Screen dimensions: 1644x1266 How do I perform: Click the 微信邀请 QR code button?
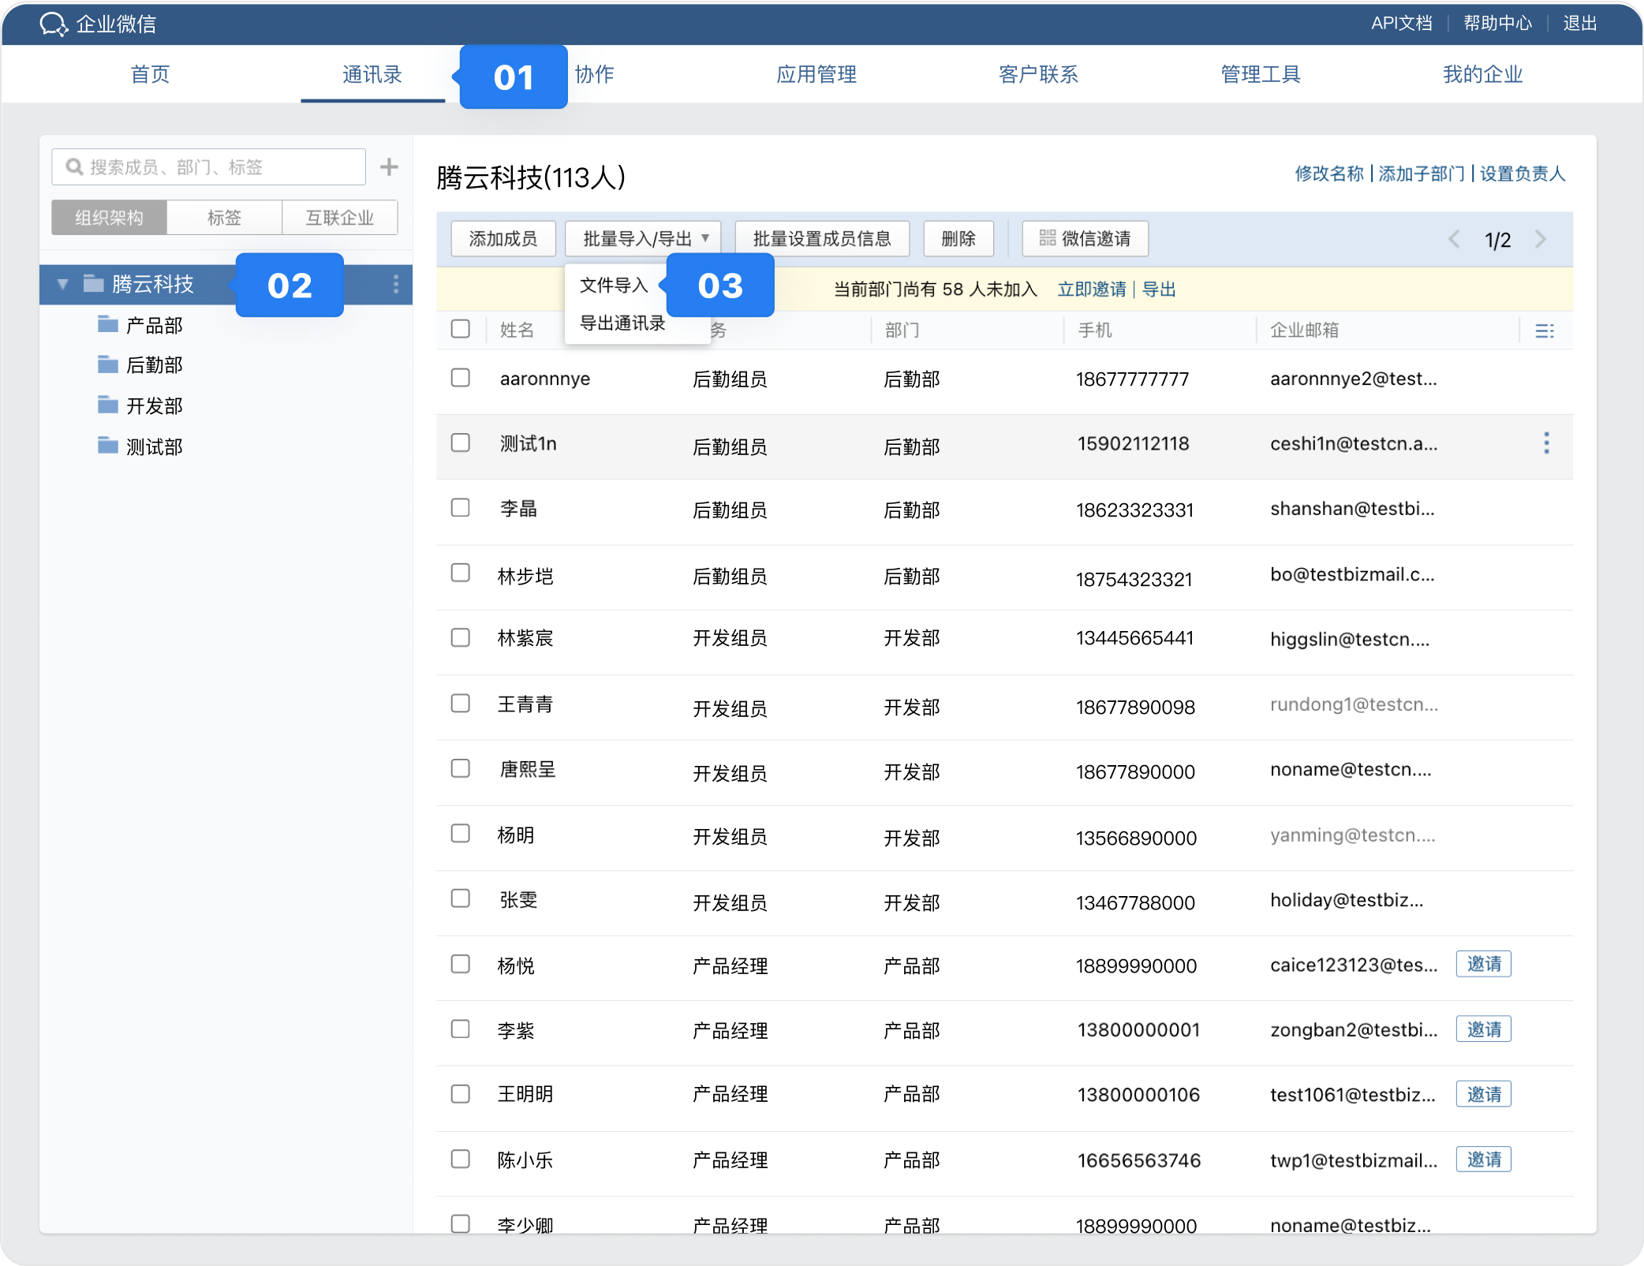click(x=1085, y=238)
